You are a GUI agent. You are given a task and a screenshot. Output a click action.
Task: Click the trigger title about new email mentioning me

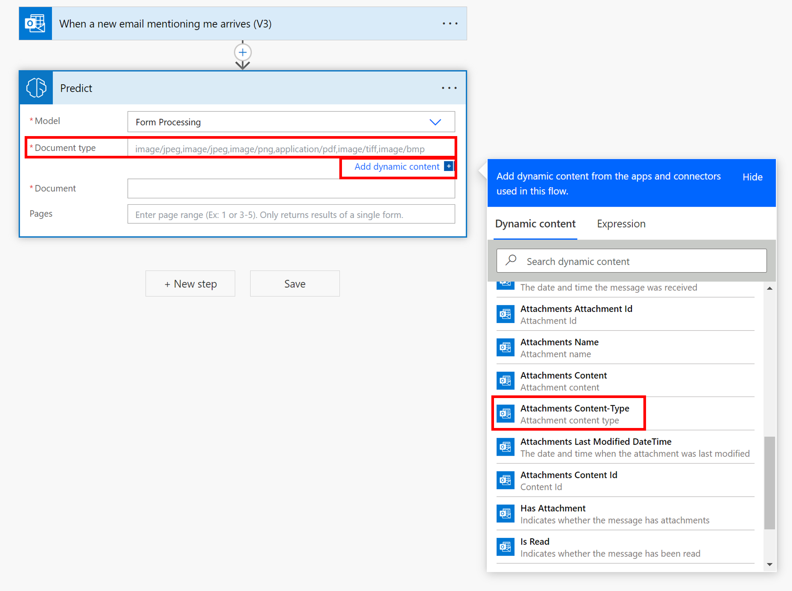click(x=165, y=24)
